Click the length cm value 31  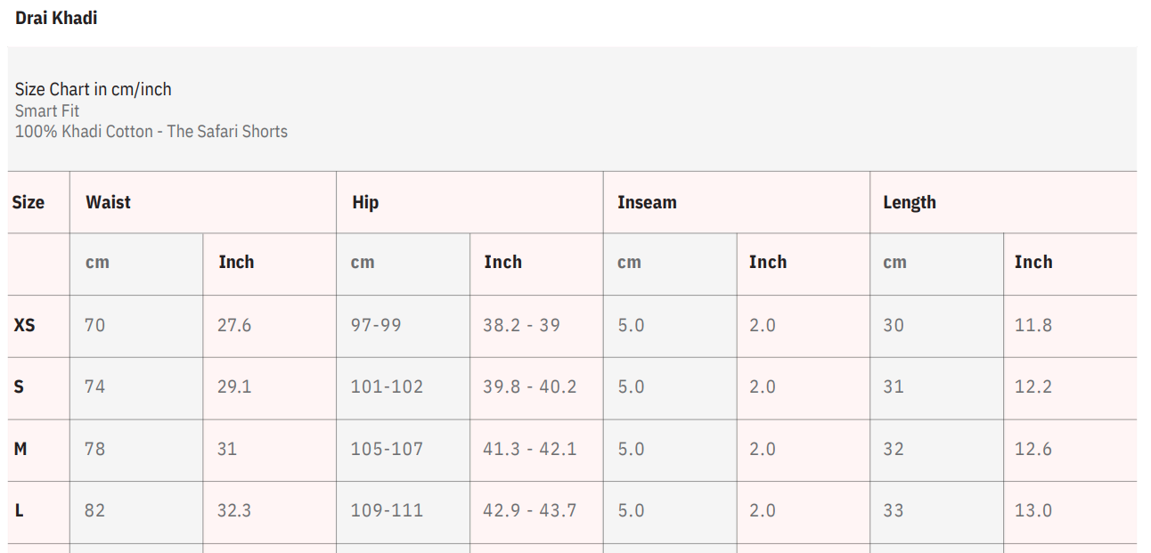(893, 386)
